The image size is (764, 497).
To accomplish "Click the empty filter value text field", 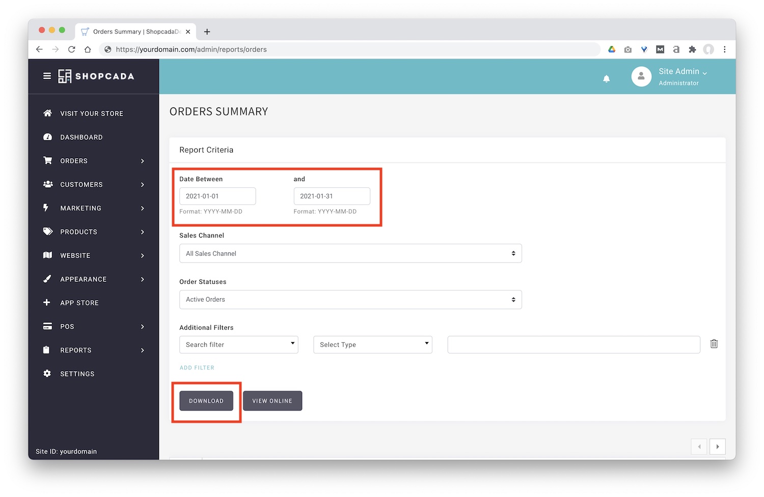I will pyautogui.click(x=574, y=344).
